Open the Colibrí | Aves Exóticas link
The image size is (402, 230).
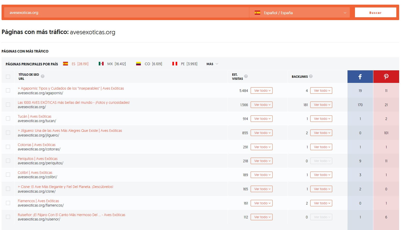point(35,173)
